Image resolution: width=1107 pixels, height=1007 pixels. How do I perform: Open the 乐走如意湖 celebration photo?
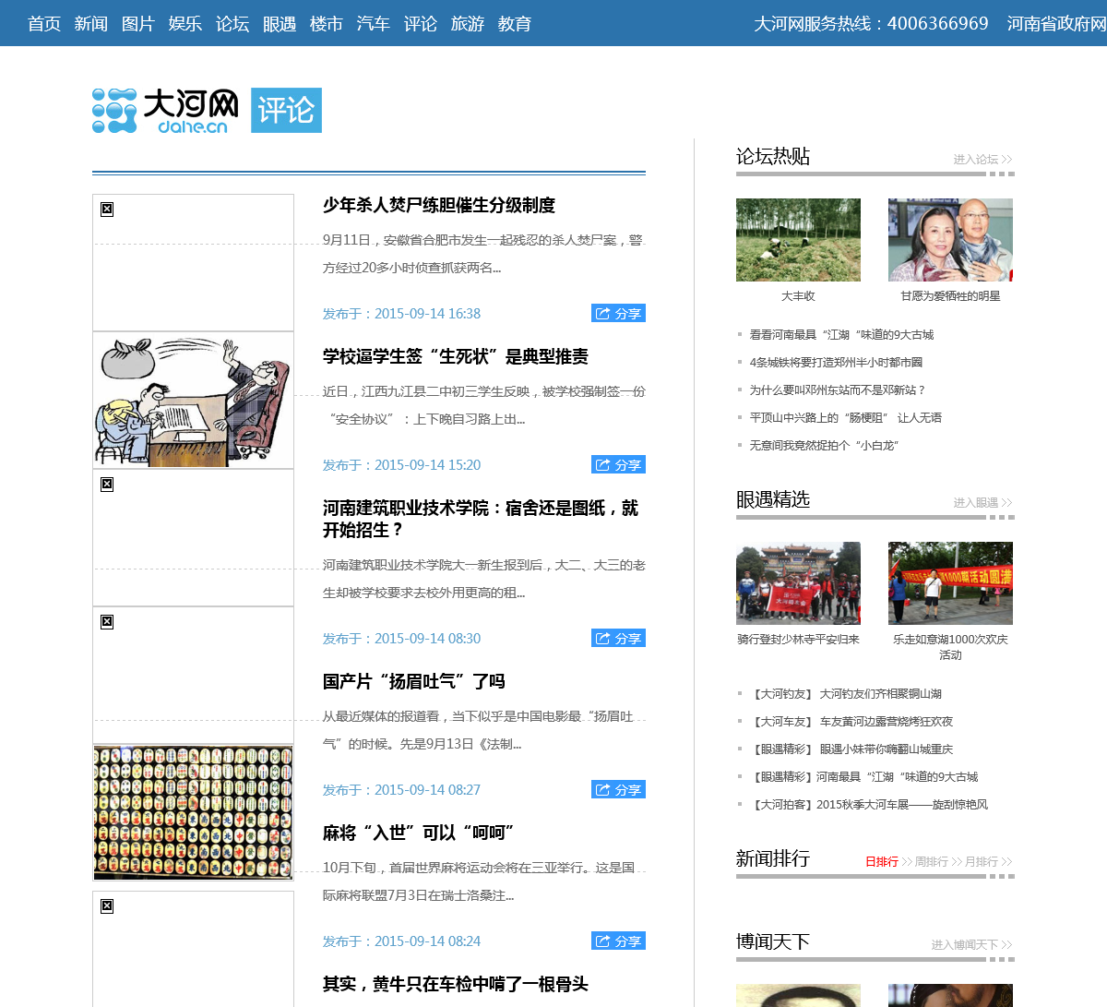[x=950, y=583]
